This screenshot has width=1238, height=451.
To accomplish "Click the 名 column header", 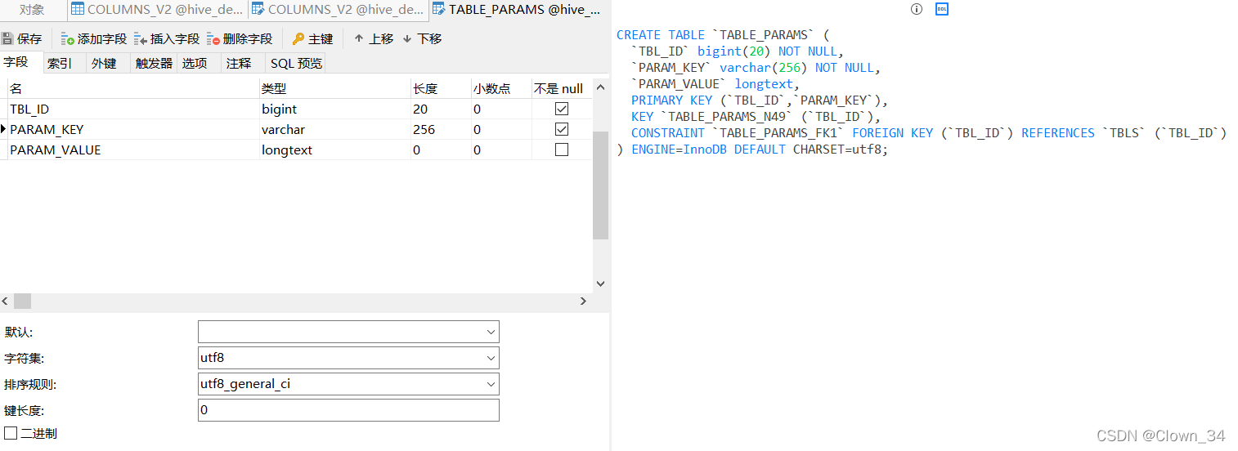I will 133,88.
